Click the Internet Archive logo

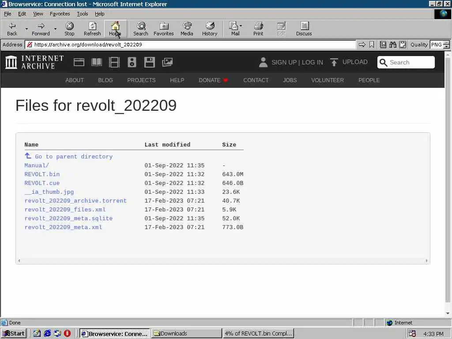pos(34,62)
